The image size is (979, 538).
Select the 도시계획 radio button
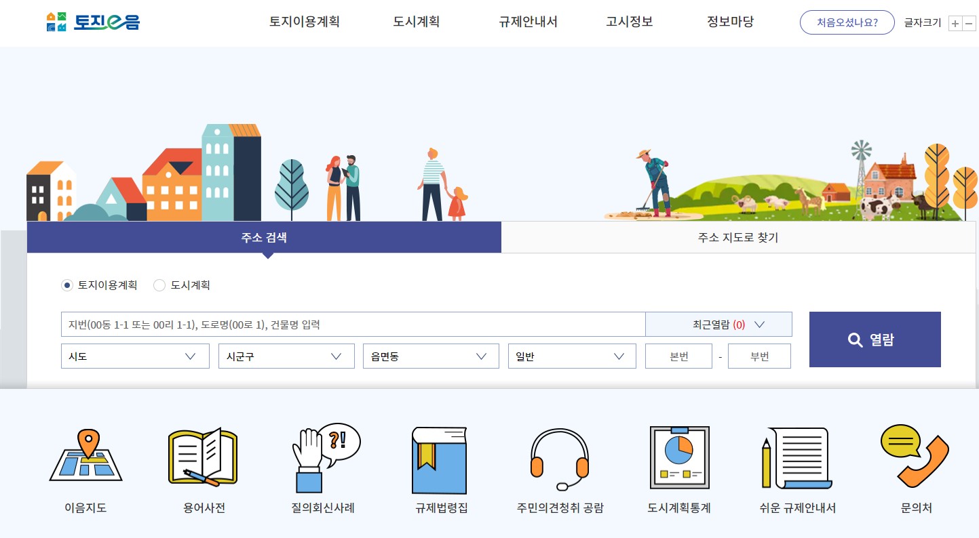coord(159,285)
